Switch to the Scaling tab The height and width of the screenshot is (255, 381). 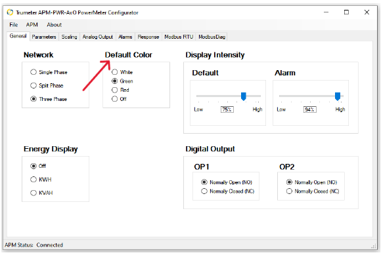[69, 37]
